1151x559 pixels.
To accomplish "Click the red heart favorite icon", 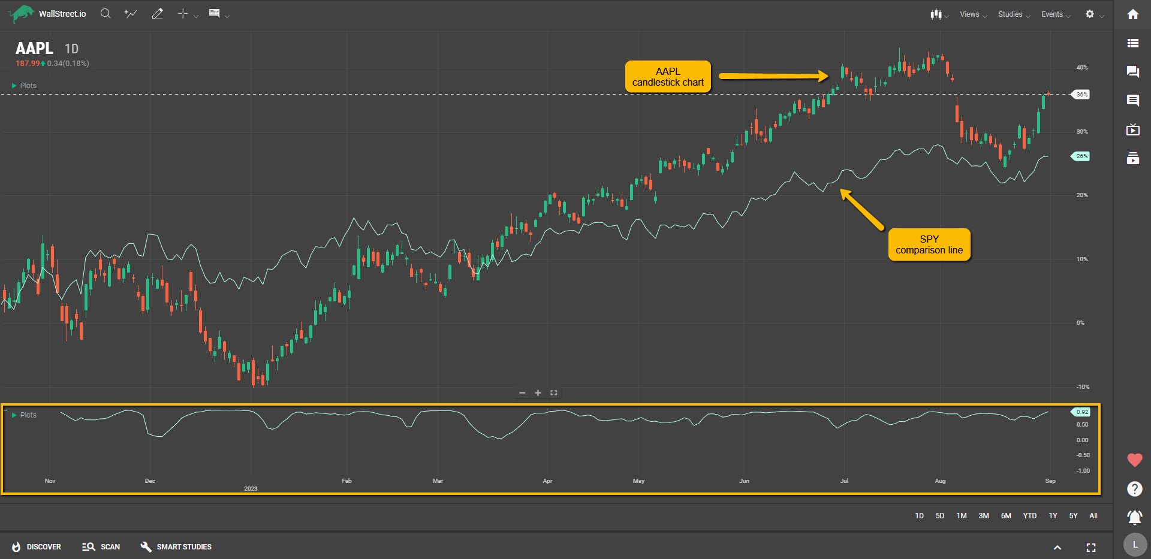I will coord(1135,460).
